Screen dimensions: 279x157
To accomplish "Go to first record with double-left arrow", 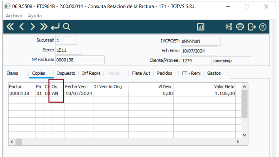I will tap(10, 27).
